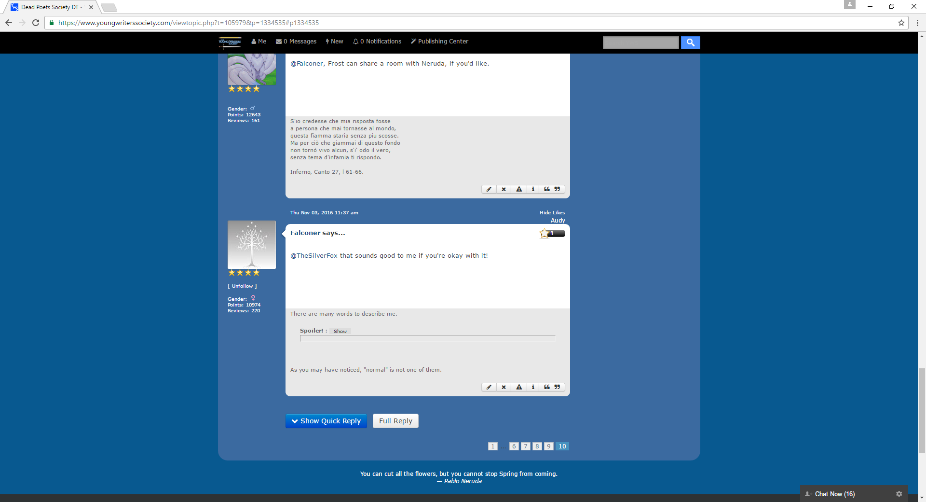Open TheSilverFox's fox avatar
Screen dimensions: 926x502
(252, 69)
